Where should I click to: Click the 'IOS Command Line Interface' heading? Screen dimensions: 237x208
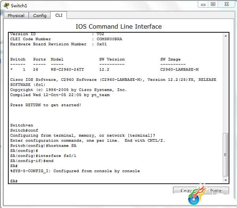pyautogui.click(x=118, y=26)
